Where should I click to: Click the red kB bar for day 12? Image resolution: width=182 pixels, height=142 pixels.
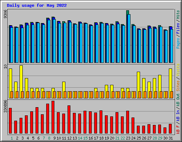click(x=69, y=120)
